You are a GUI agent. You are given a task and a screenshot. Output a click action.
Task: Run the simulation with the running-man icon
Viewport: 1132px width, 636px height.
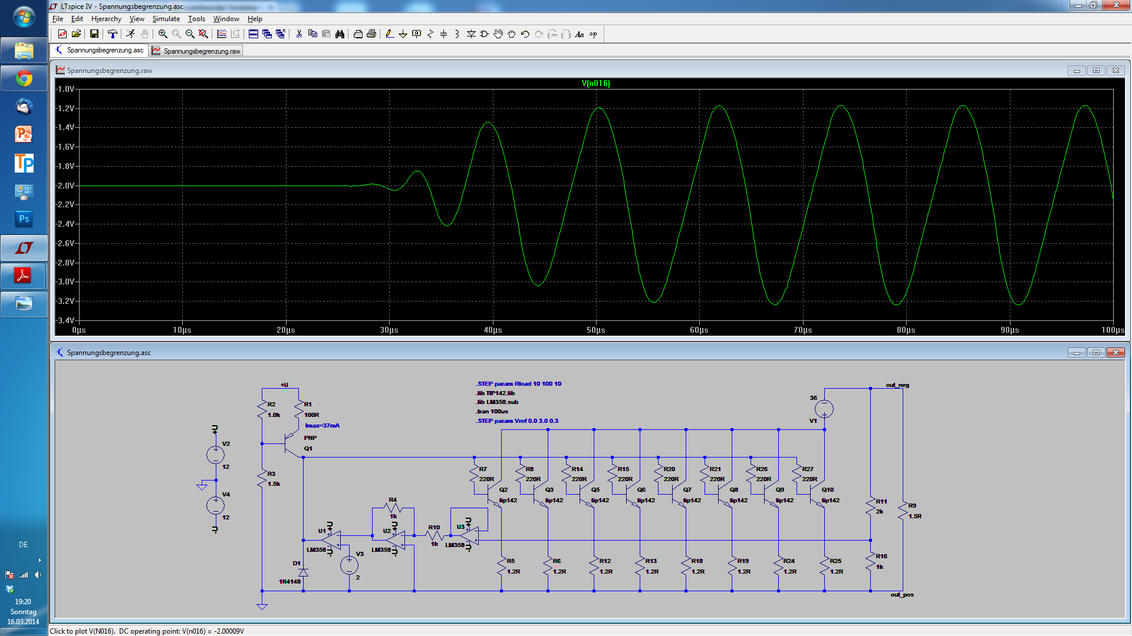coord(130,34)
